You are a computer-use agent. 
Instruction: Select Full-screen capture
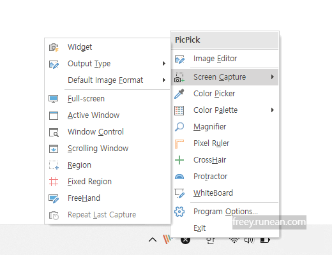(107, 99)
